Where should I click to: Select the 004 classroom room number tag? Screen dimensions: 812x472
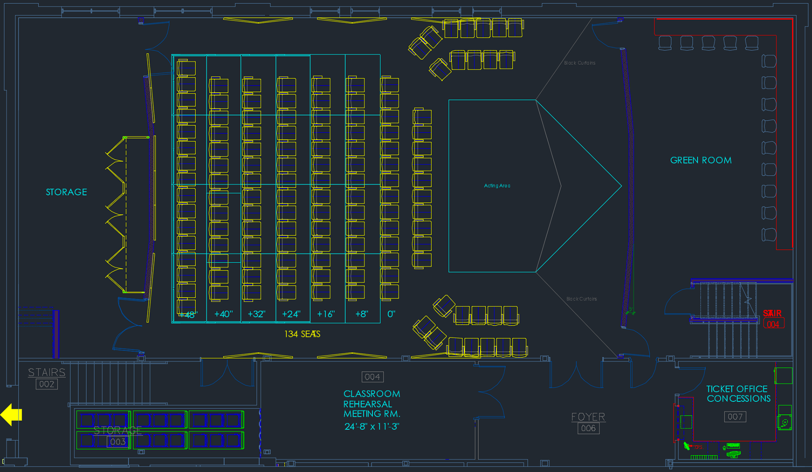pos(372,377)
